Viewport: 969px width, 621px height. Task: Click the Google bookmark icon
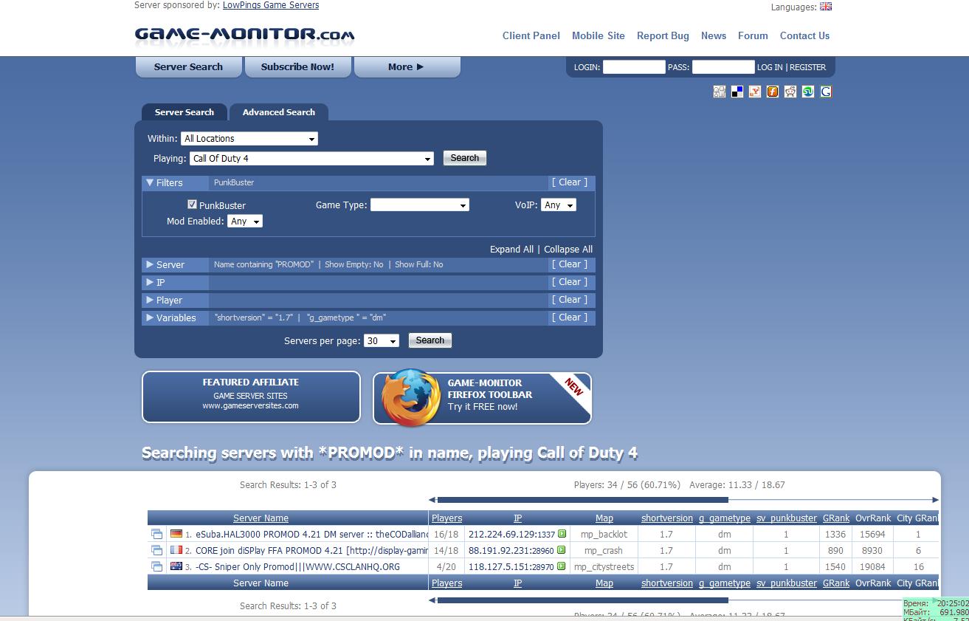click(x=826, y=92)
